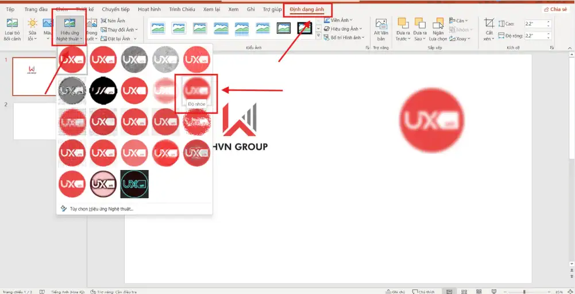Viewport: 575px width, 294px height.
Task: Open the Căn align dropdown
Action: [459, 21]
